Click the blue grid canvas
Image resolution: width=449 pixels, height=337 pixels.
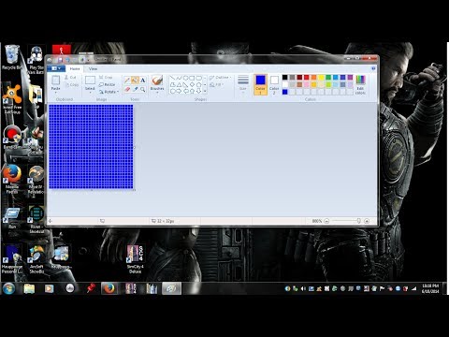pyautogui.click(x=91, y=147)
